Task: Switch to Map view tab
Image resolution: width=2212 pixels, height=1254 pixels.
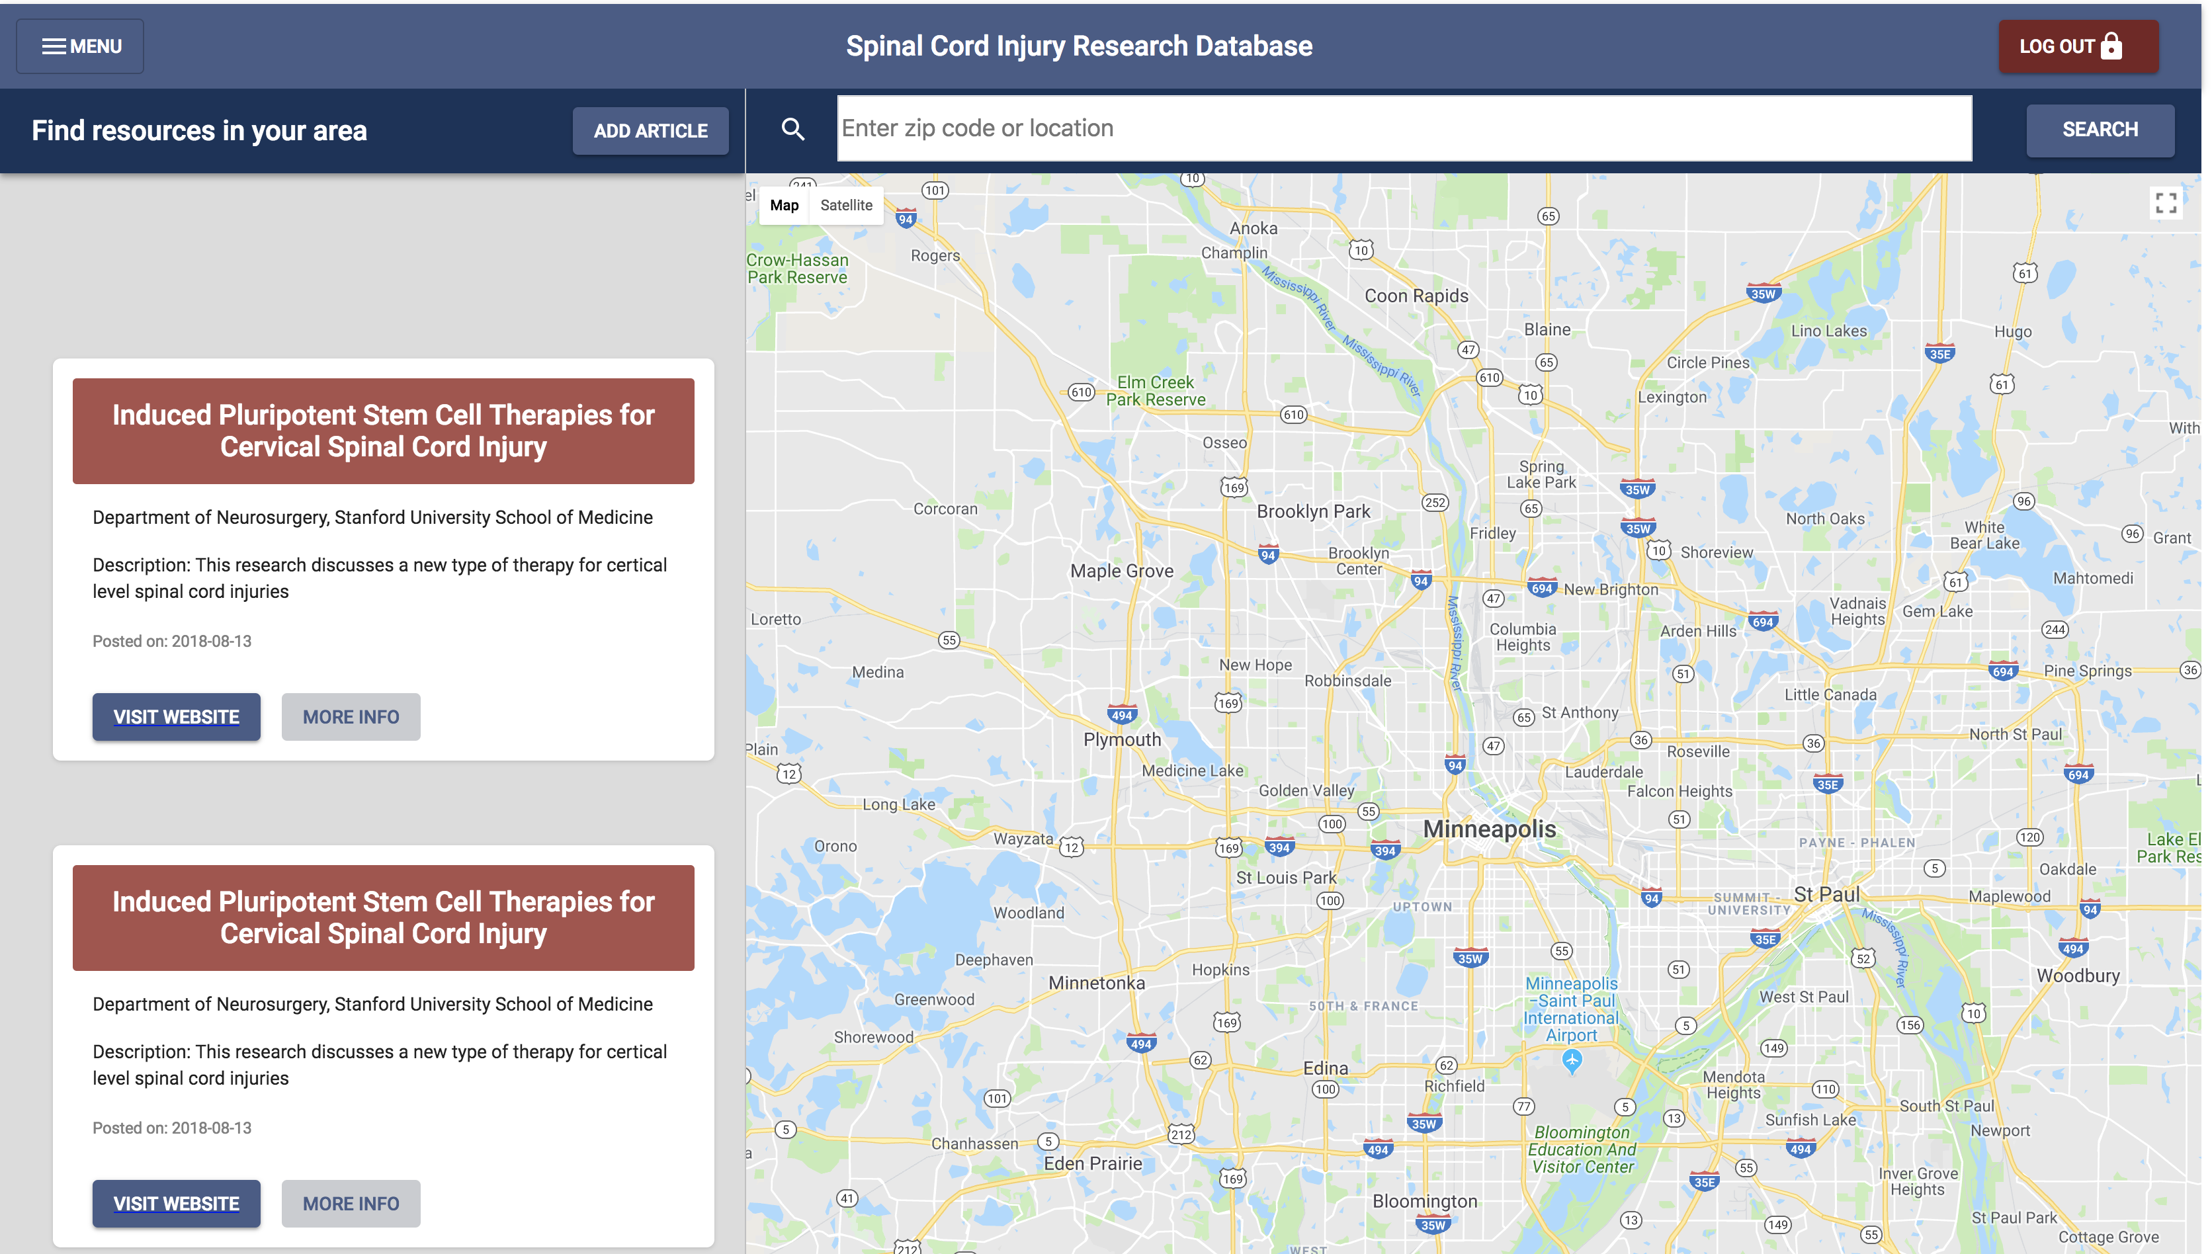Action: (x=784, y=205)
